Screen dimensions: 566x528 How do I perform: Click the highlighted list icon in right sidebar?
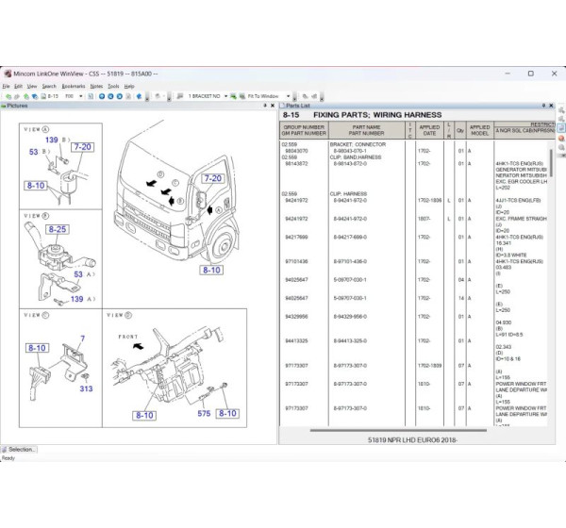[x=561, y=127]
